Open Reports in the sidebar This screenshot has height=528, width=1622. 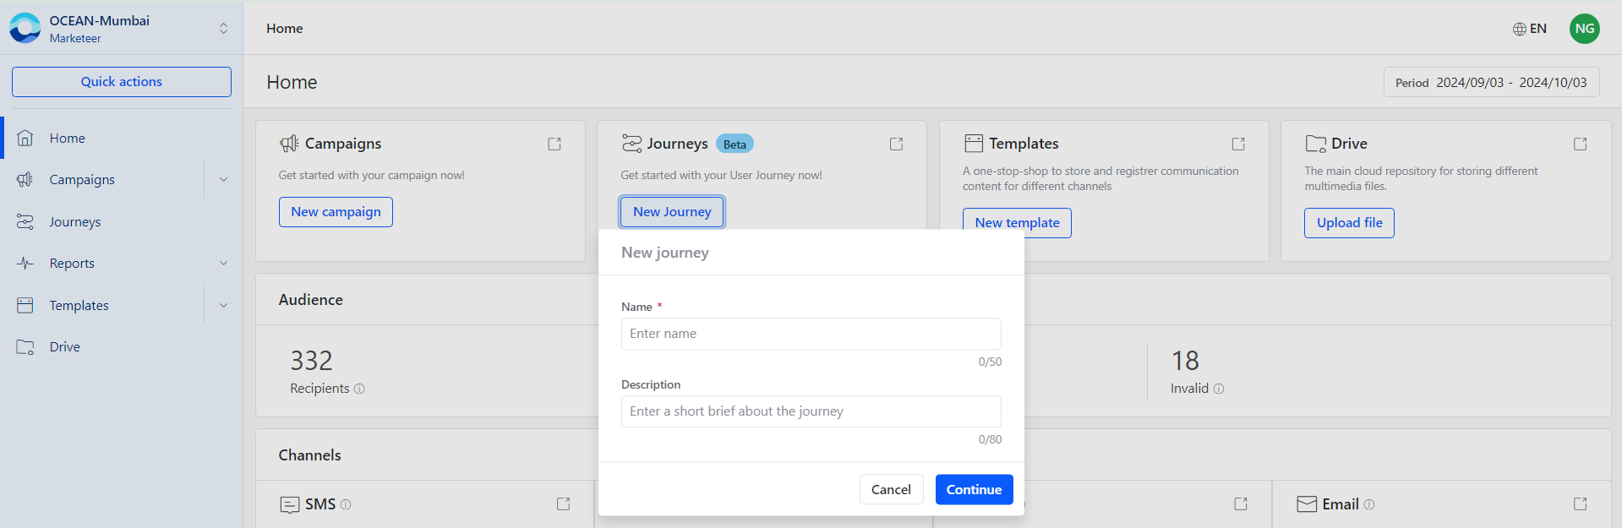tap(72, 263)
